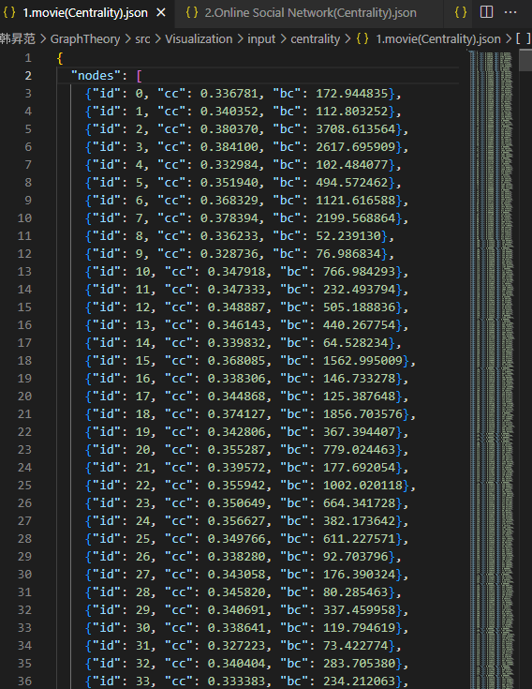
Task: Open input breadcrumb folder
Action: 261,39
